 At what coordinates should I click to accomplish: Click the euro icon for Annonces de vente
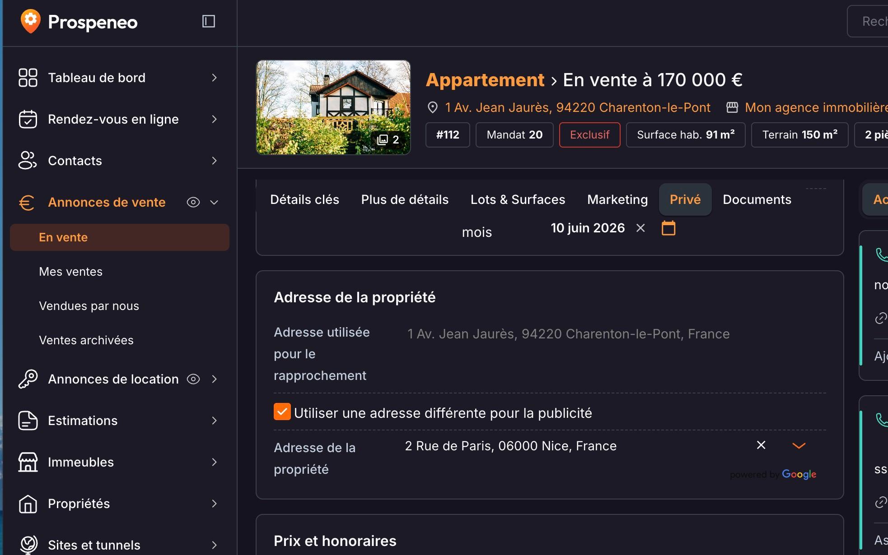[27, 203]
